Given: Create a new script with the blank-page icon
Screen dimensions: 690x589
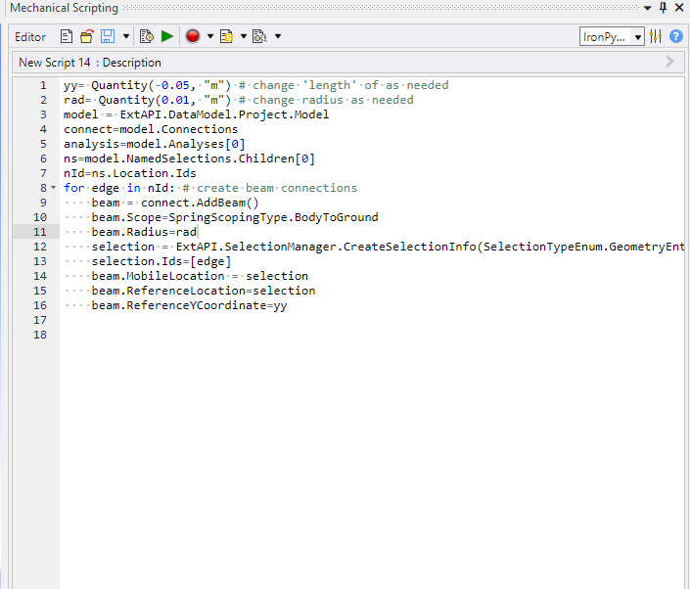Looking at the screenshot, I should tap(66, 36).
